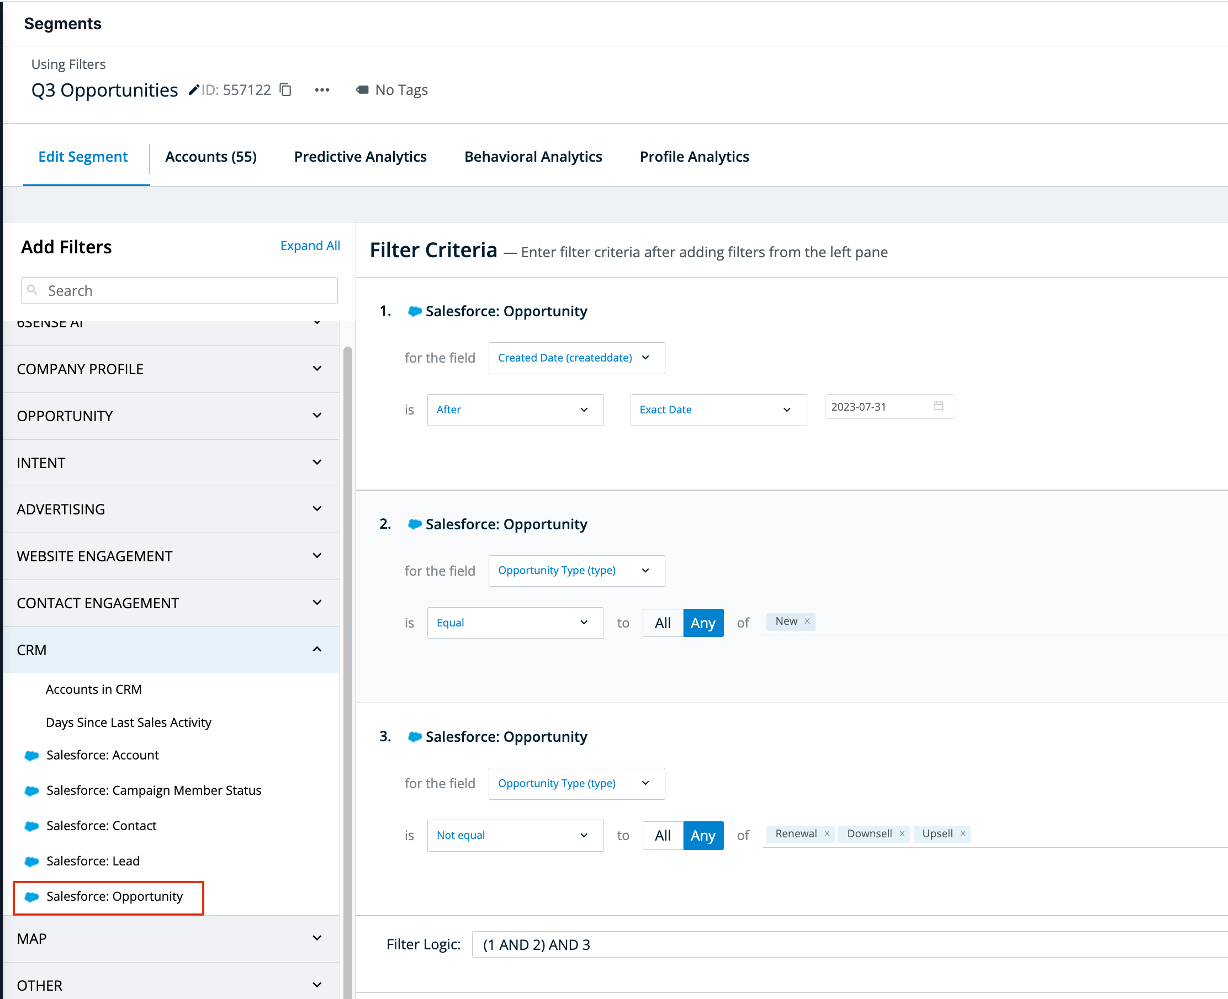Open the Equal operator dropdown
The image size is (1228, 999).
click(x=515, y=623)
